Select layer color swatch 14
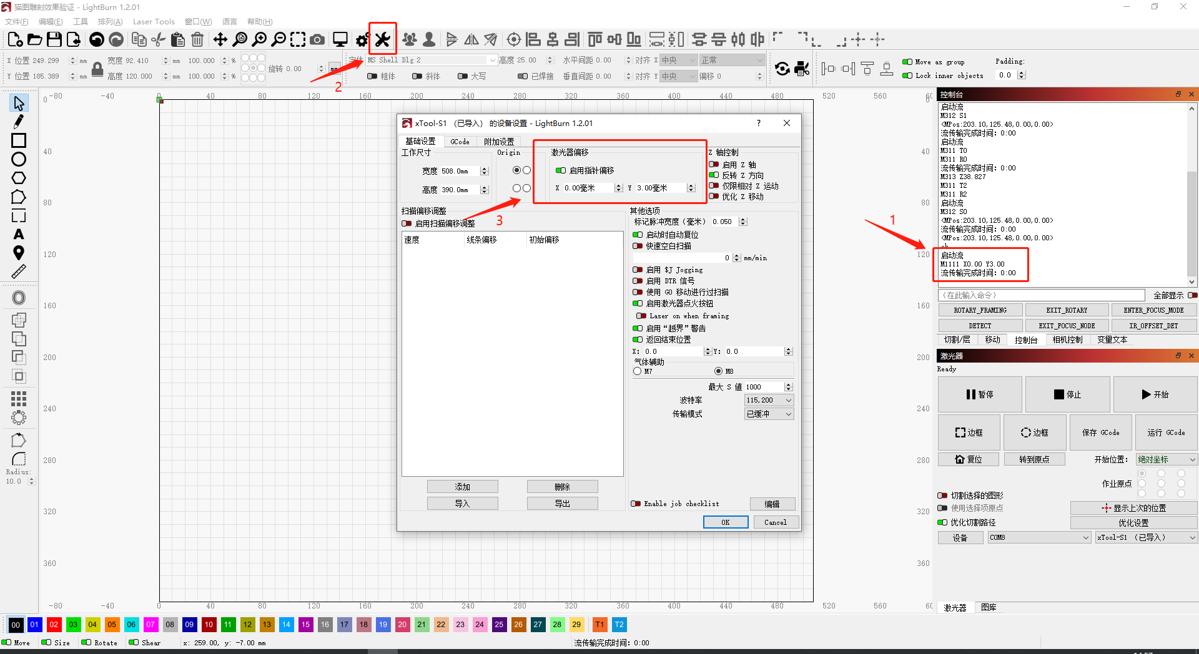Viewport: 1199px width, 654px height. point(286,624)
